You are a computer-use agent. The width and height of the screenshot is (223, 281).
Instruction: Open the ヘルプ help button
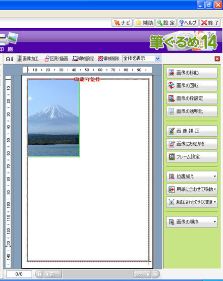click(x=188, y=23)
